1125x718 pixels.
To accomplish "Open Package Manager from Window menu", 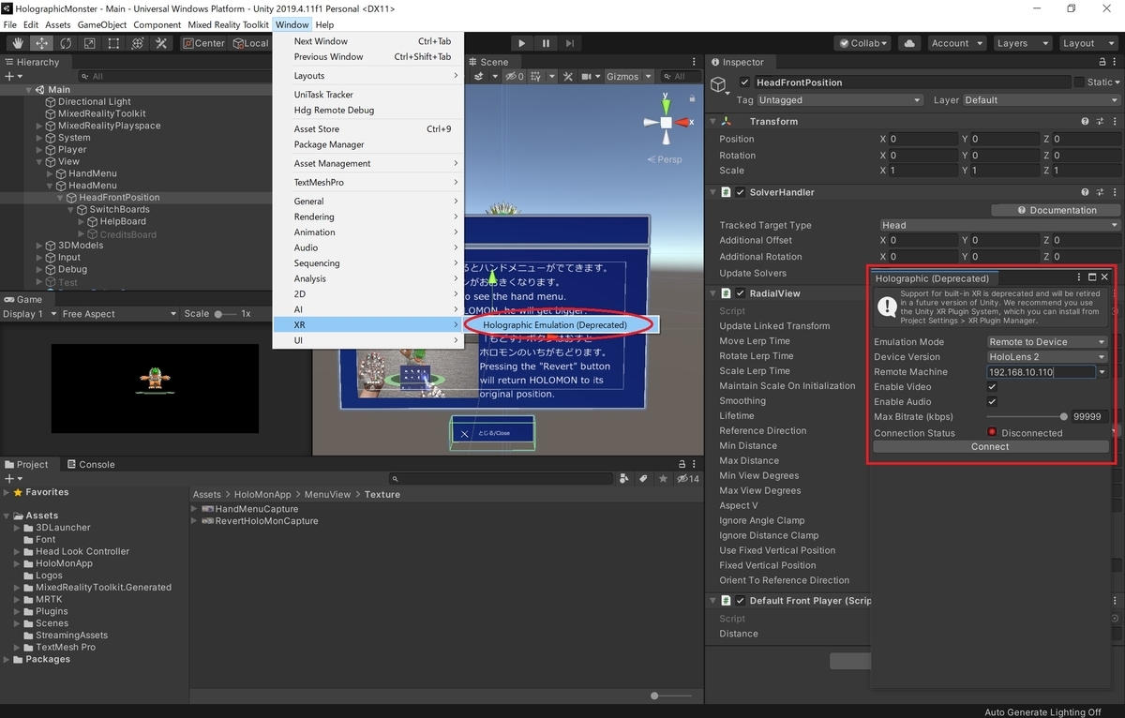I will 329,144.
